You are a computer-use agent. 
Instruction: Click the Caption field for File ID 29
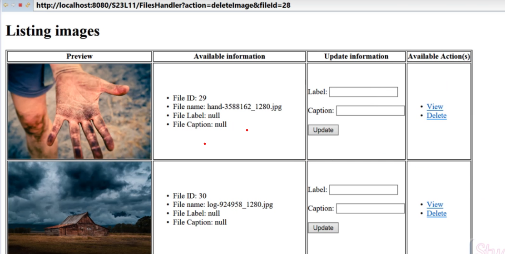pyautogui.click(x=370, y=111)
